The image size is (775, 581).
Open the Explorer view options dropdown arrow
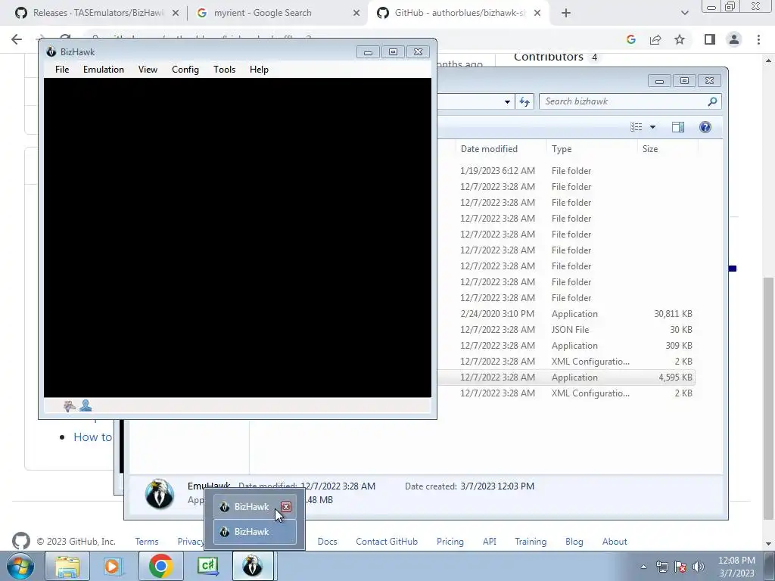652,127
